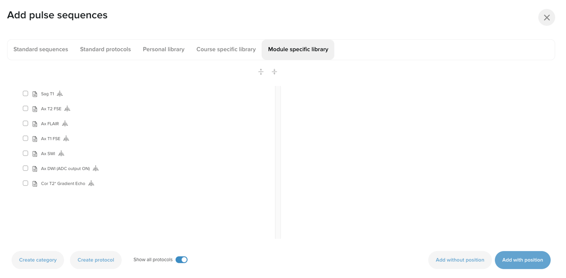Click Add without position
This screenshot has height=278, width=566.
pyautogui.click(x=460, y=260)
